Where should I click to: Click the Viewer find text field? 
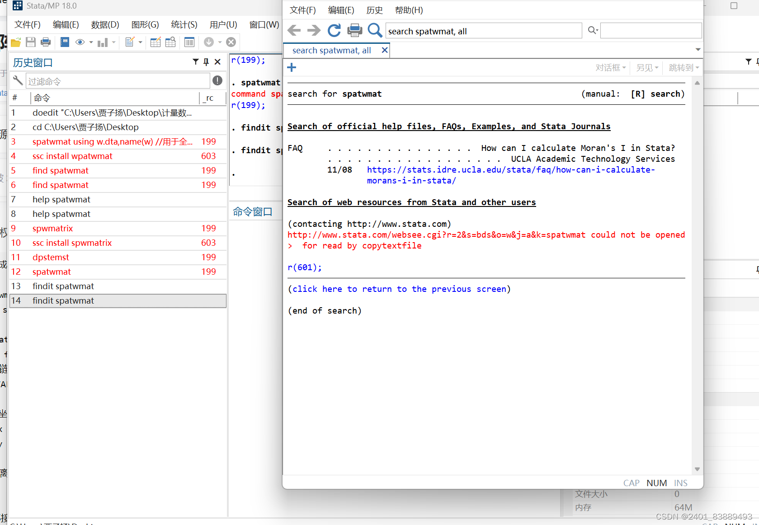[x=651, y=30]
